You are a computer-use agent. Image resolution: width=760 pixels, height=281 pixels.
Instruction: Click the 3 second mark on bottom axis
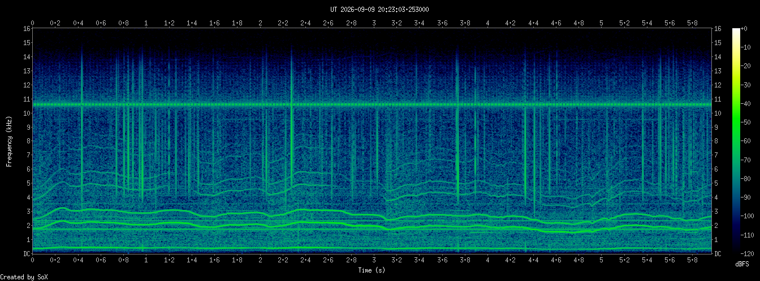(374, 261)
